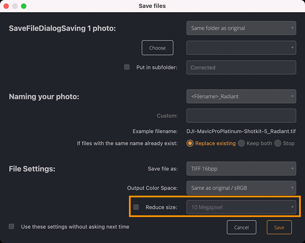305x243 pixels.
Task: Open the 10 Megapixel size dropdown
Action: [241, 207]
